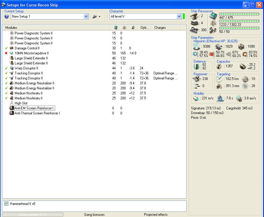Toggle first Medium Energy Neutralizer II checkmark
The image size is (264, 217).
(x=6, y=83)
